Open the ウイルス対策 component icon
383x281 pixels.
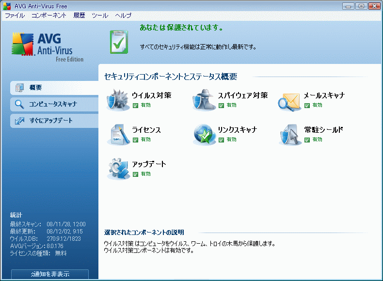point(118,100)
